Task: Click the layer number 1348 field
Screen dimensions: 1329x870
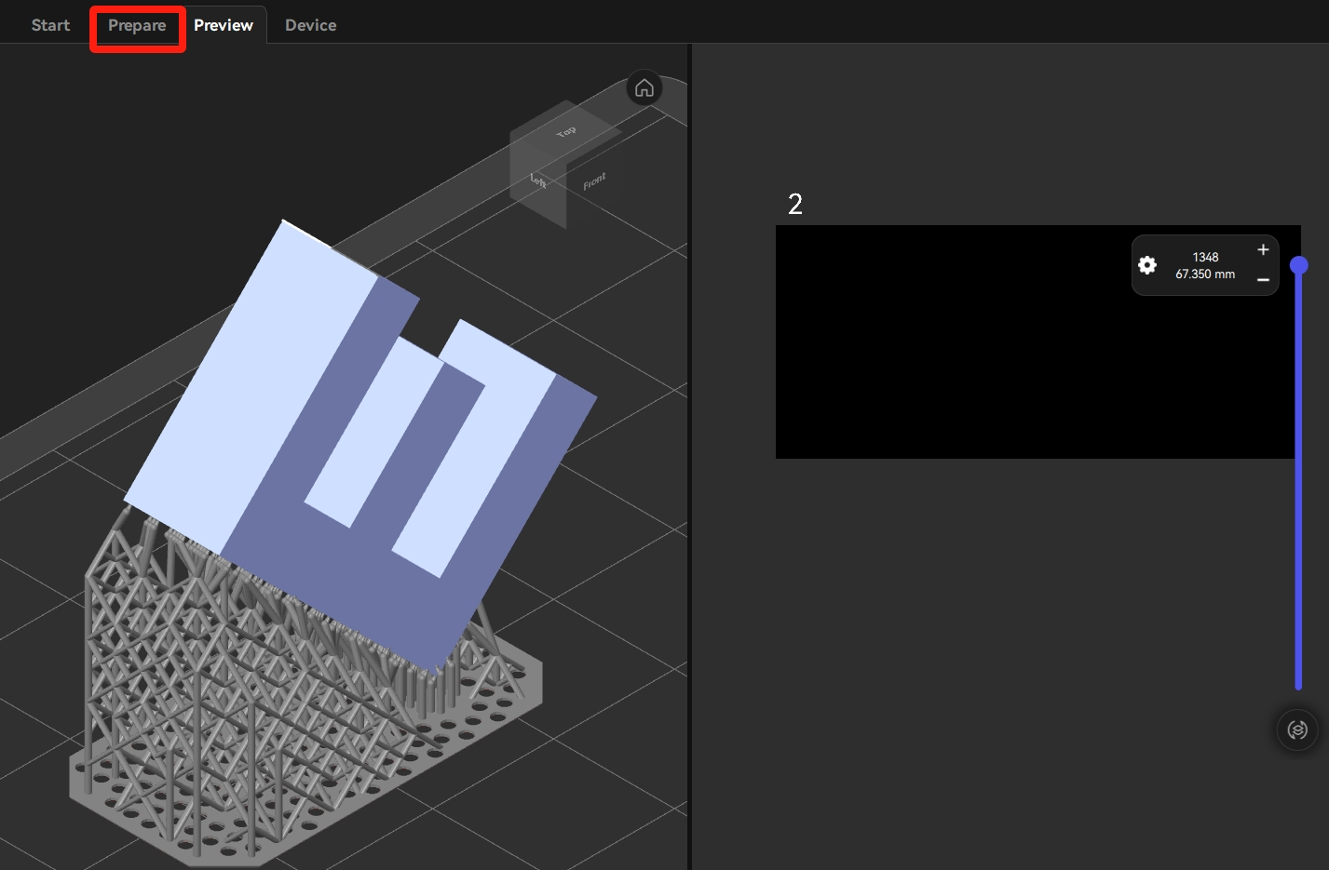Action: 1205,257
